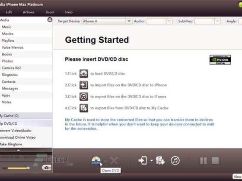Click the green circle button at top right

tap(240, 4)
